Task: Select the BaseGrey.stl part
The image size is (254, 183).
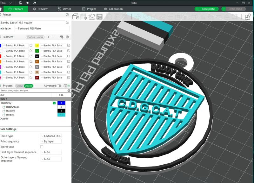Action: (x=13, y=107)
